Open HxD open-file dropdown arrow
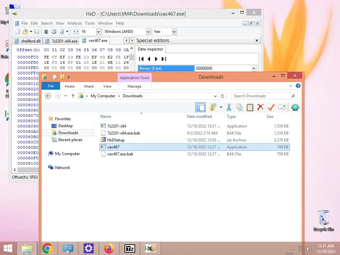The image size is (340, 255). click(x=31, y=32)
